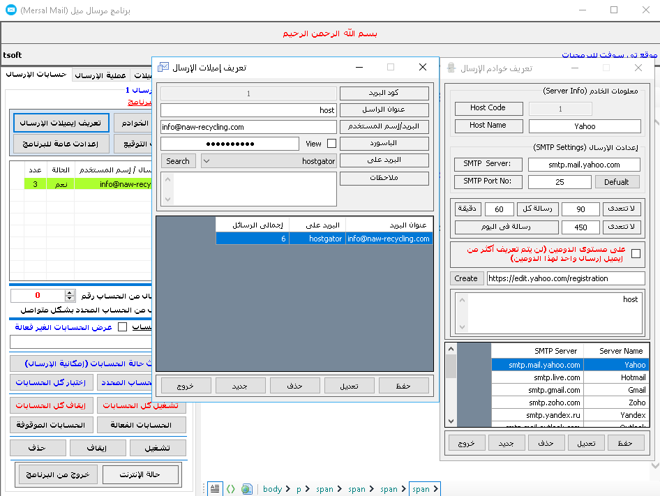The height and width of the screenshot is (496, 660).
Task: Click the Create button beside registration URL
Action: [x=466, y=278]
